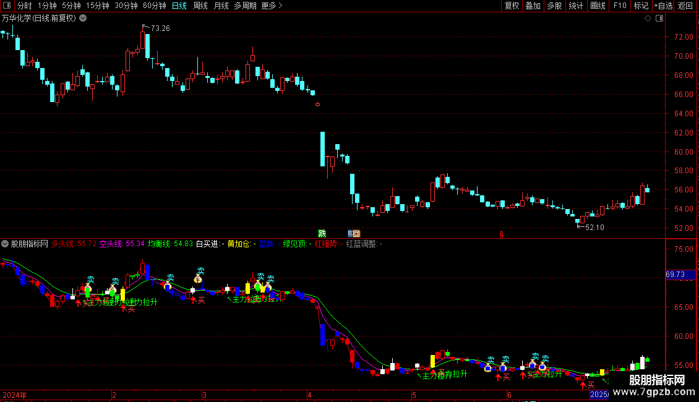Click the 股朋指标网 indicator name
699x402 pixels.
(x=30, y=244)
